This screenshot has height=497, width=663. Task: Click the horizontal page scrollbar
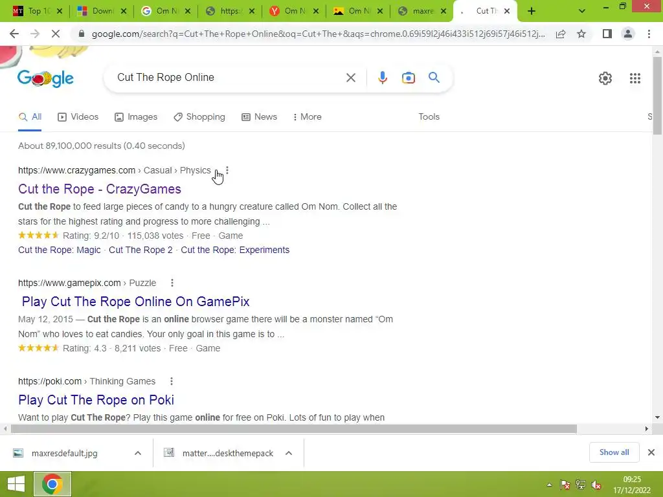(x=294, y=428)
